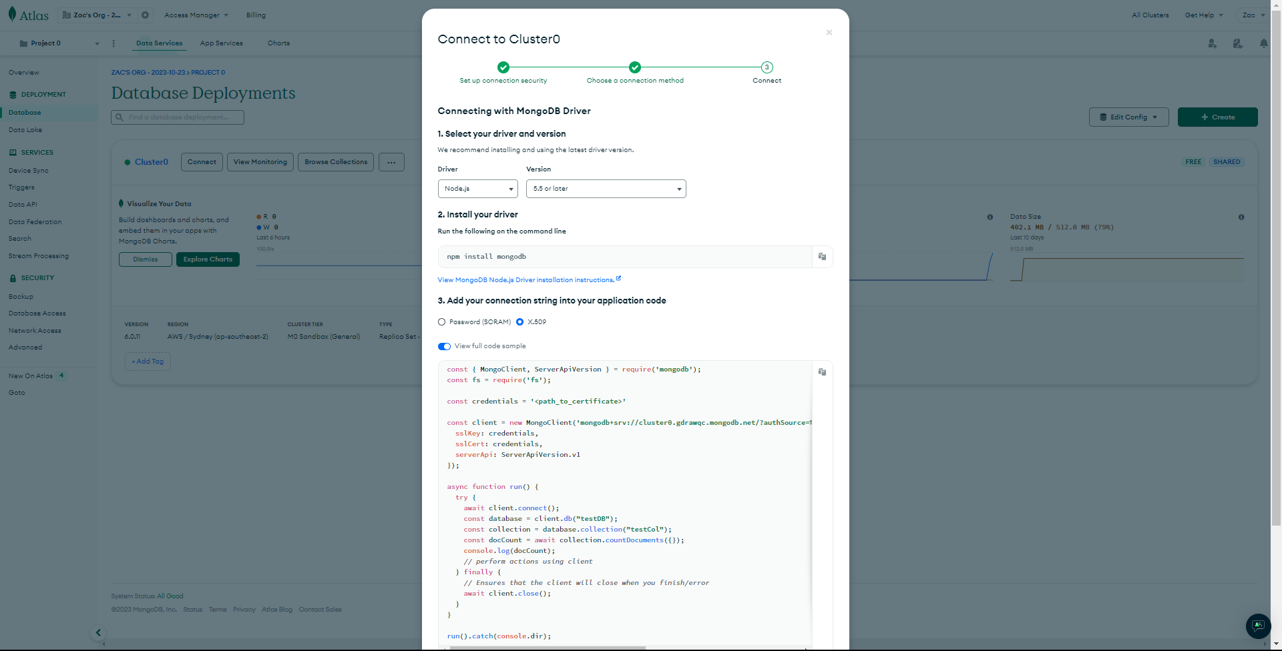Open the project options kebab menu
The height and width of the screenshot is (651, 1282).
(114, 43)
